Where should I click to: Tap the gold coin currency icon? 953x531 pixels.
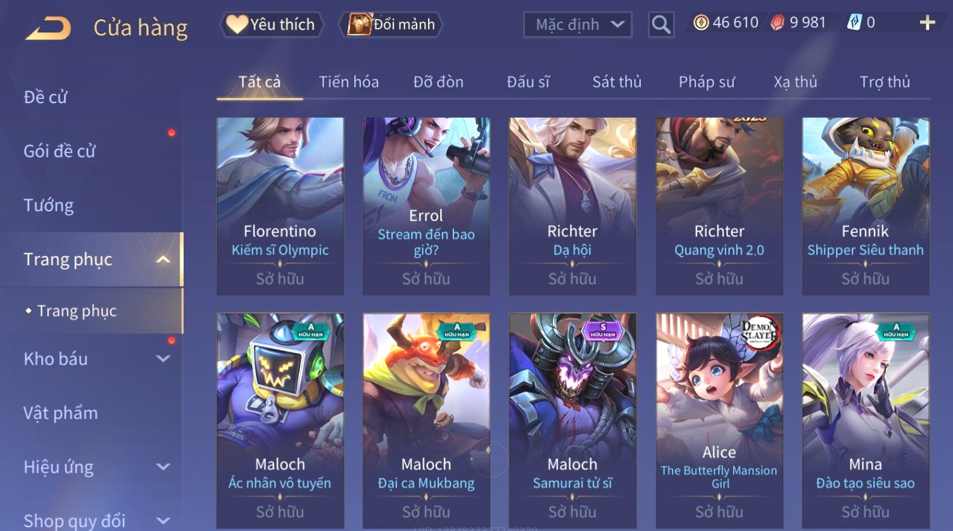(701, 23)
